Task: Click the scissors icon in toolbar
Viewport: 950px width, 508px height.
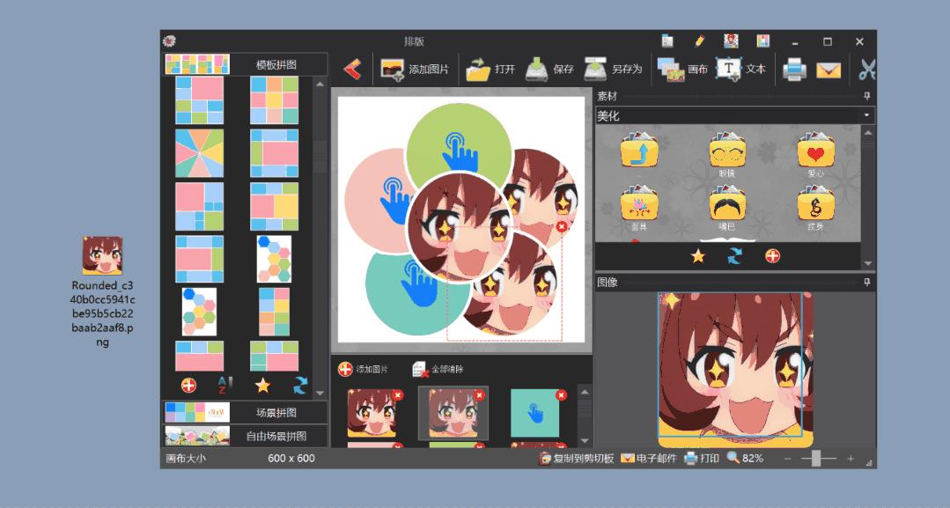Action: [867, 69]
